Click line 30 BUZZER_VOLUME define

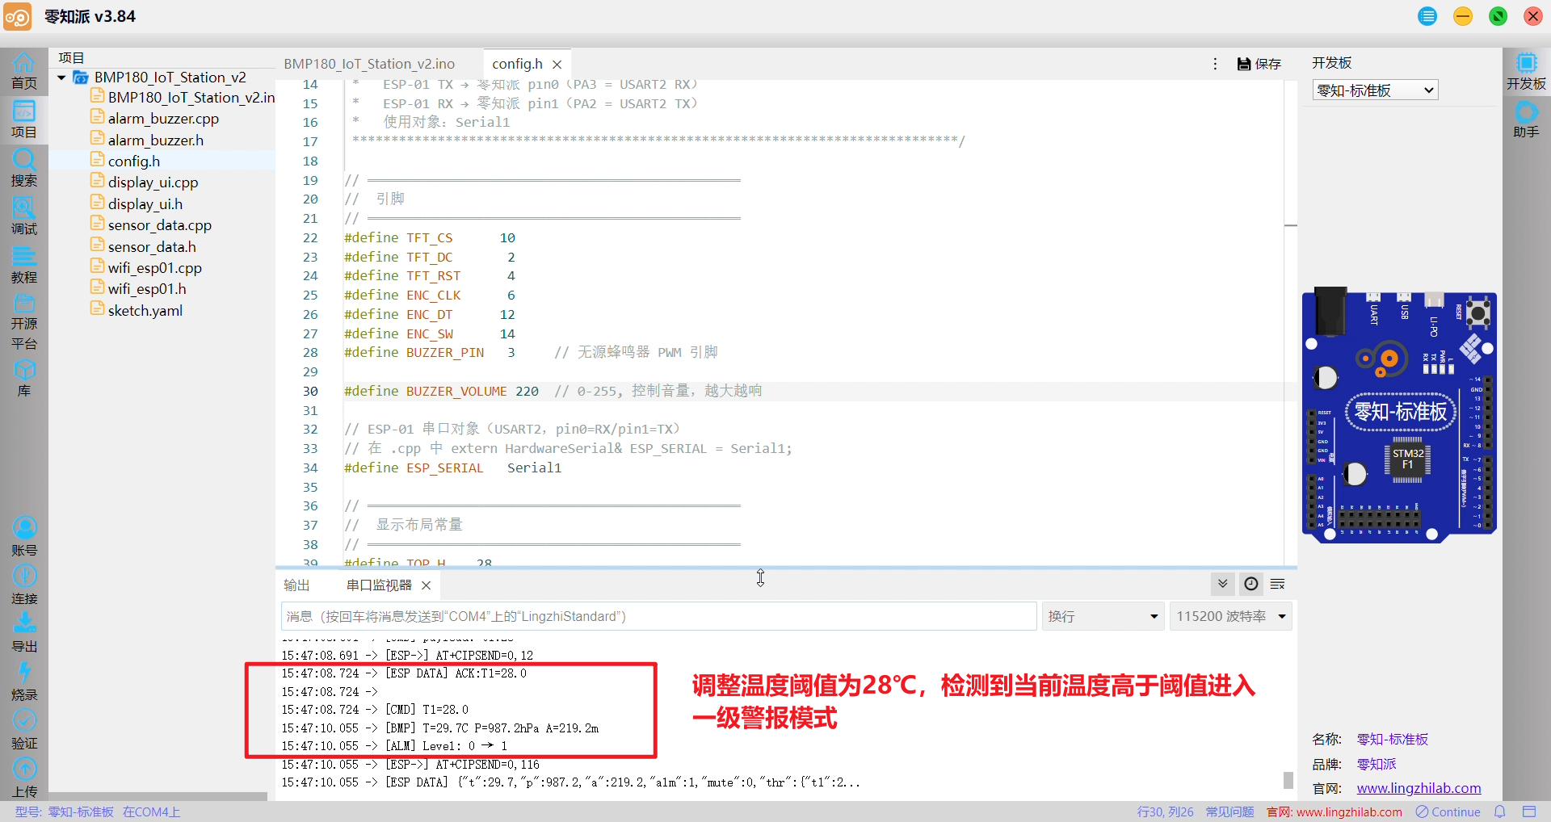click(553, 392)
